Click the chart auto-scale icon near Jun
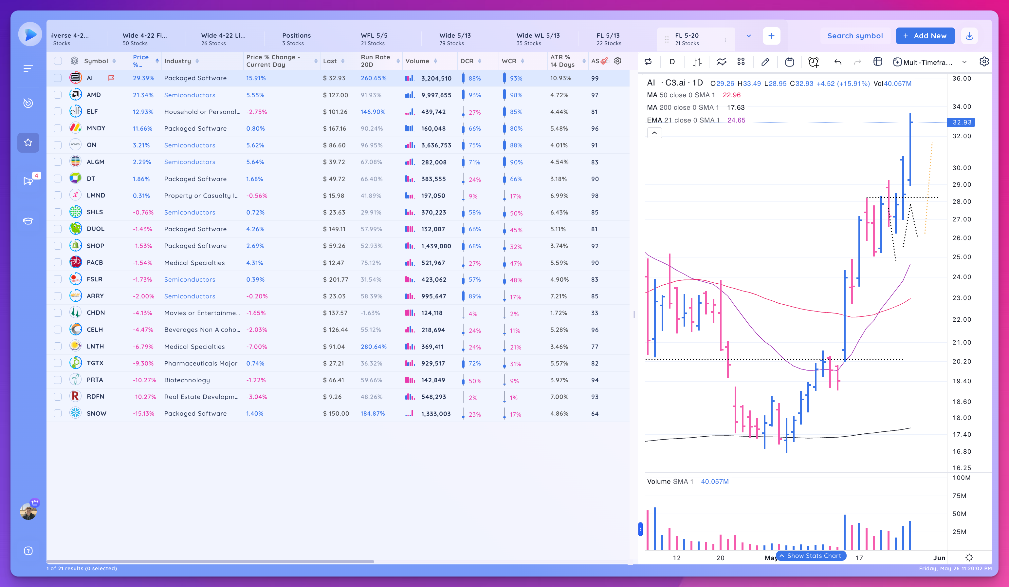1009x587 pixels. (x=969, y=557)
